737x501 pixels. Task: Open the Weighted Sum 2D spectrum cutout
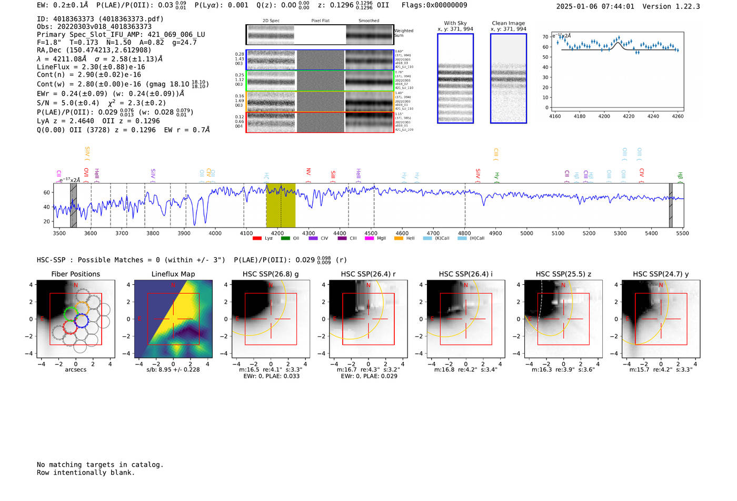point(320,35)
